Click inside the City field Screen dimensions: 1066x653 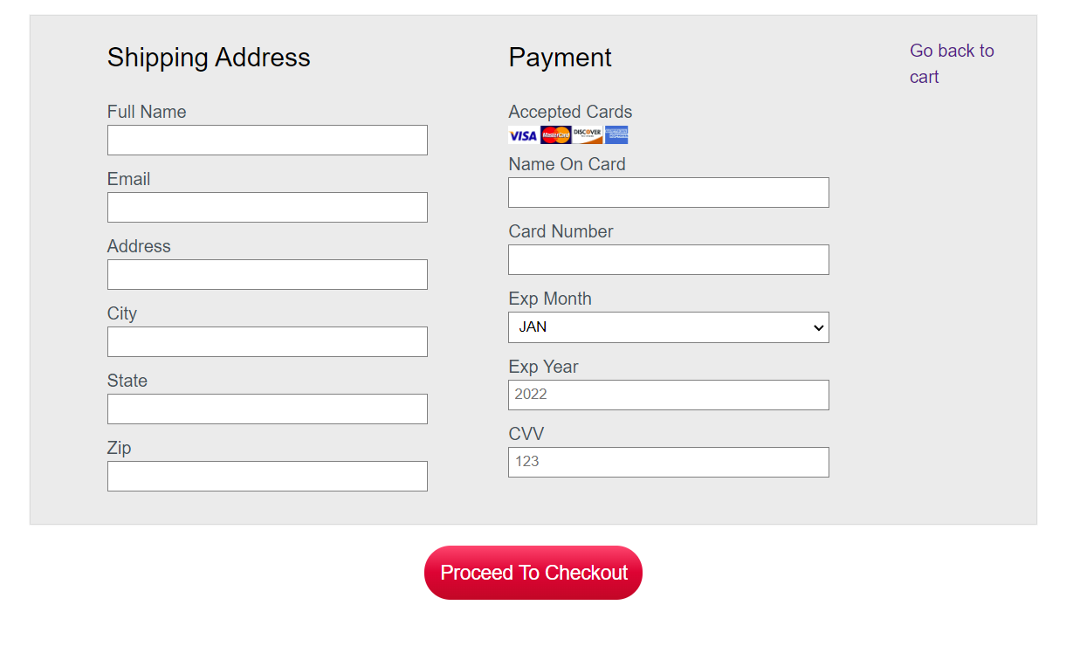pyautogui.click(x=267, y=341)
